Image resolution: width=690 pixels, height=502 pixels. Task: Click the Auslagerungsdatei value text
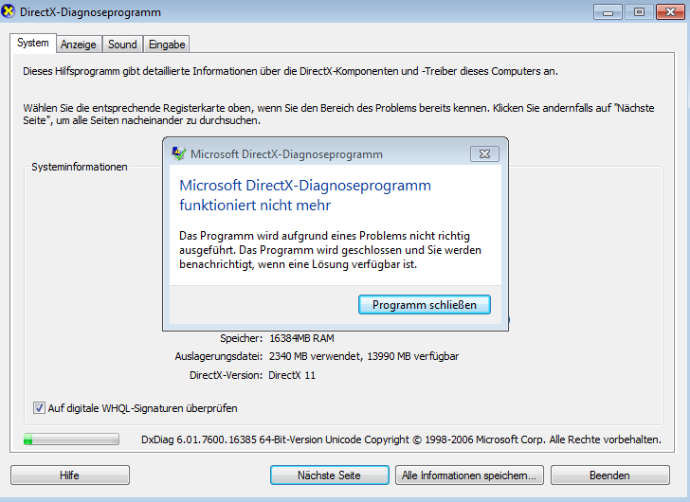click(364, 356)
